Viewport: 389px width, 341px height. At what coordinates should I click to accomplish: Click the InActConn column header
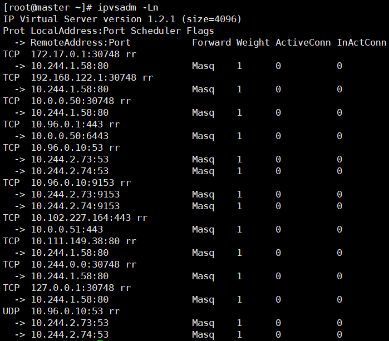[x=361, y=42]
